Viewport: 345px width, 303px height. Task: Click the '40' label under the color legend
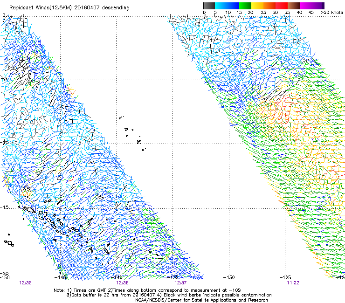[x=299, y=13]
